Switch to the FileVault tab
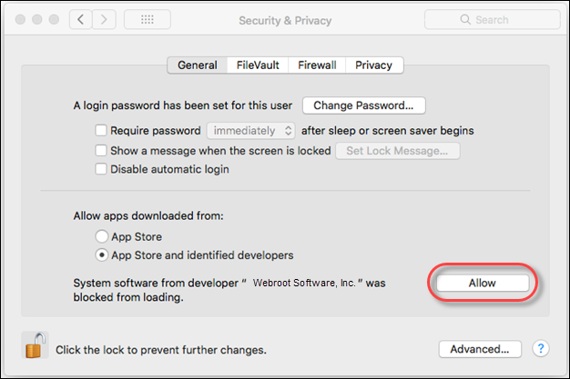 (x=258, y=65)
